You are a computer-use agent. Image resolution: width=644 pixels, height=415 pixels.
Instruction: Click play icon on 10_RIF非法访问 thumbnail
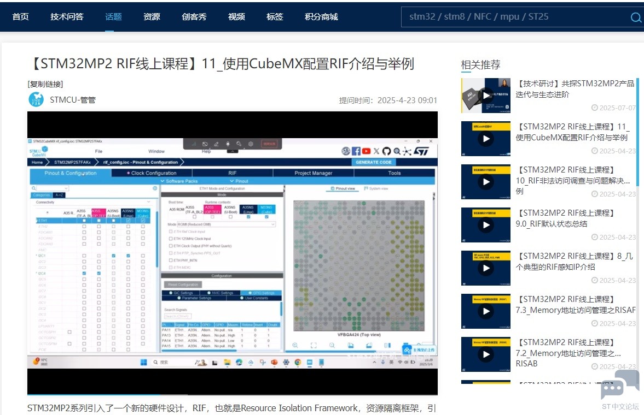tap(486, 182)
